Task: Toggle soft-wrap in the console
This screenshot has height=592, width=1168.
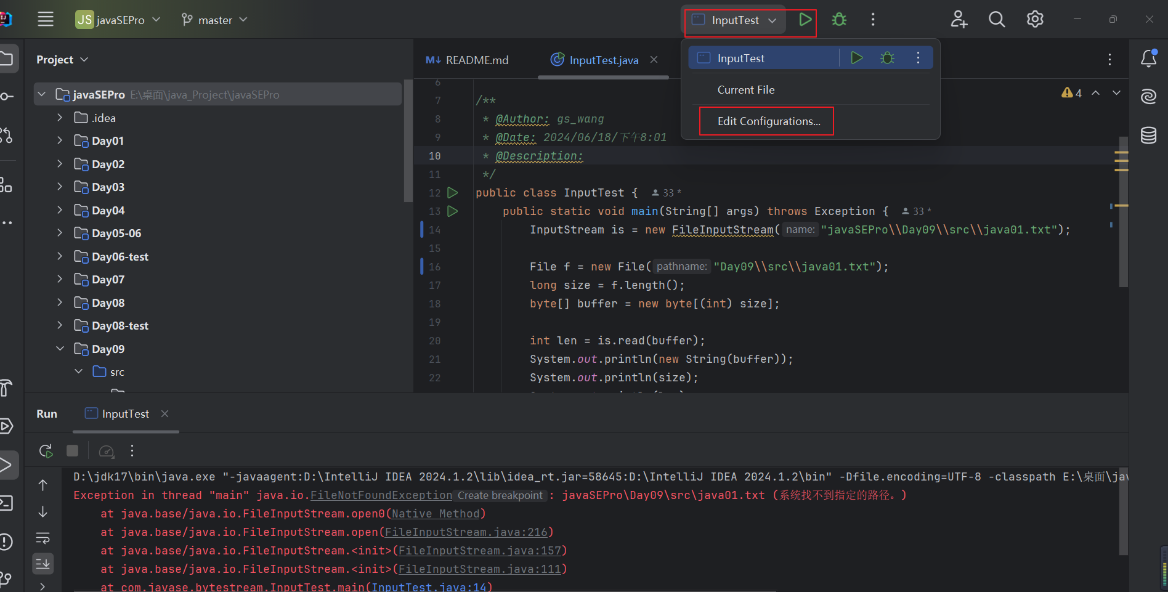Action: pyautogui.click(x=43, y=538)
